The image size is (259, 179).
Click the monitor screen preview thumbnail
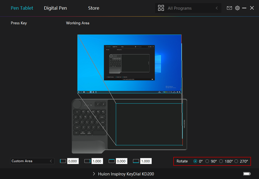129,64
